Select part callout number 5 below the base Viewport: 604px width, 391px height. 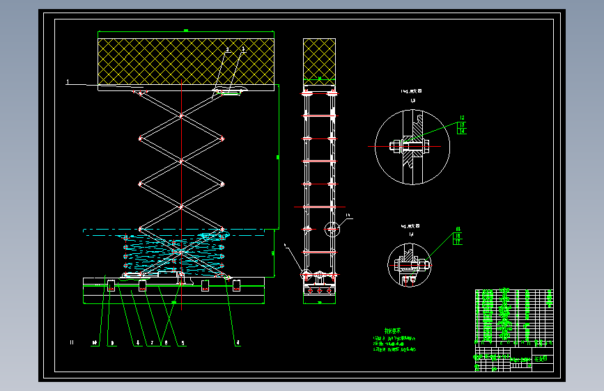(x=183, y=342)
